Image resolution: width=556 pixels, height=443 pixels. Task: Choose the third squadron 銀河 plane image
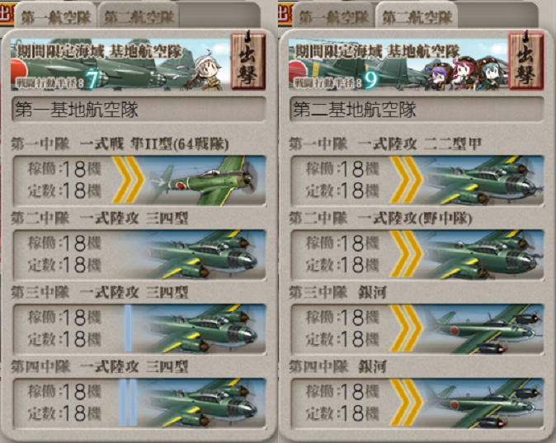point(484,329)
